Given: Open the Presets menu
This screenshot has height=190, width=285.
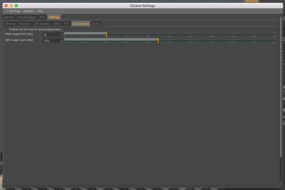Looking at the screenshot, I should (x=29, y=11).
